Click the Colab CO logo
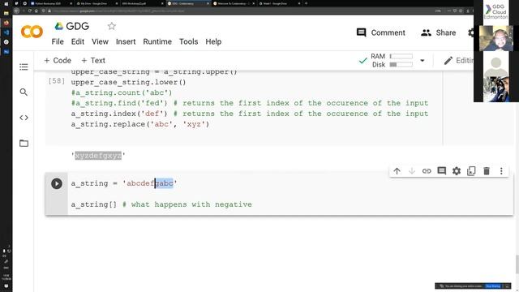Viewport: 519px width, 292px height. point(32,32)
